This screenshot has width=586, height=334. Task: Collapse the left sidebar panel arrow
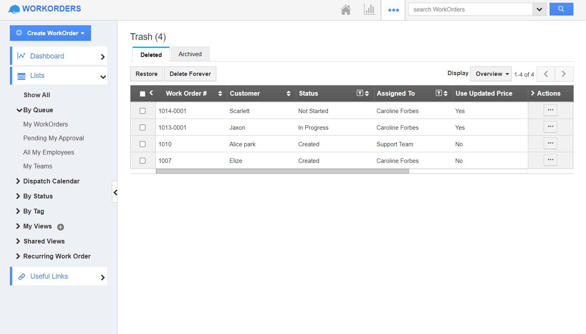(x=115, y=192)
